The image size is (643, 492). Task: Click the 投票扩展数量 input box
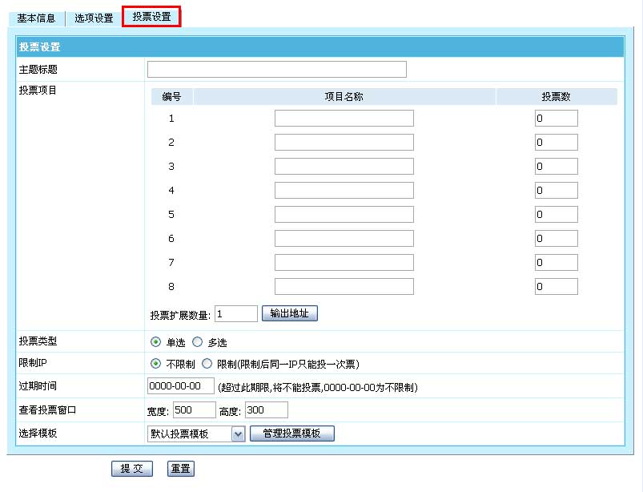[235, 313]
